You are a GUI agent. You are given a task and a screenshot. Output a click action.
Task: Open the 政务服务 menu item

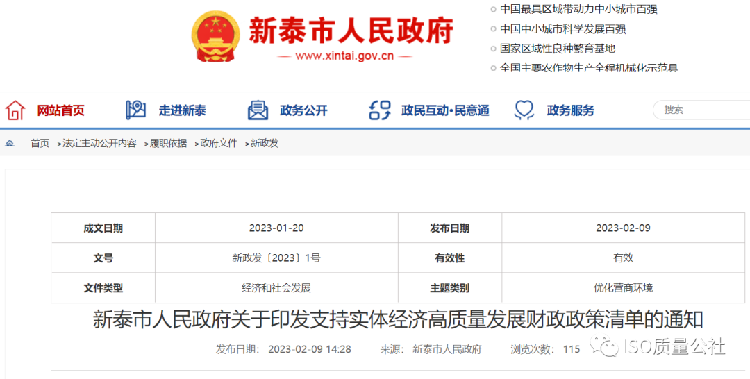pos(571,111)
